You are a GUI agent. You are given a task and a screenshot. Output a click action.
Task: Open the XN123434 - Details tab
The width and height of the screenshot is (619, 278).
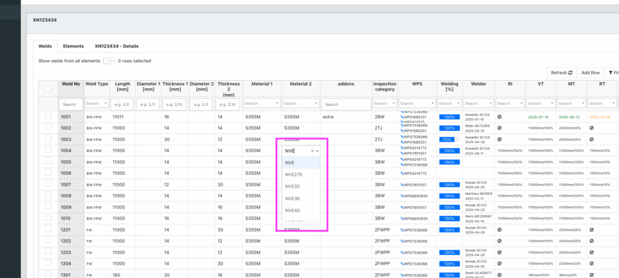[116, 46]
